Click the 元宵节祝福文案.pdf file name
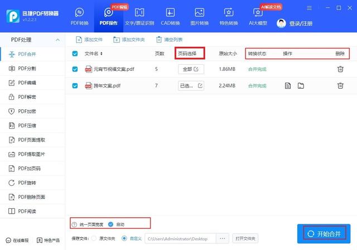Image resolution: width=357 pixels, height=250 pixels. [x=114, y=69]
